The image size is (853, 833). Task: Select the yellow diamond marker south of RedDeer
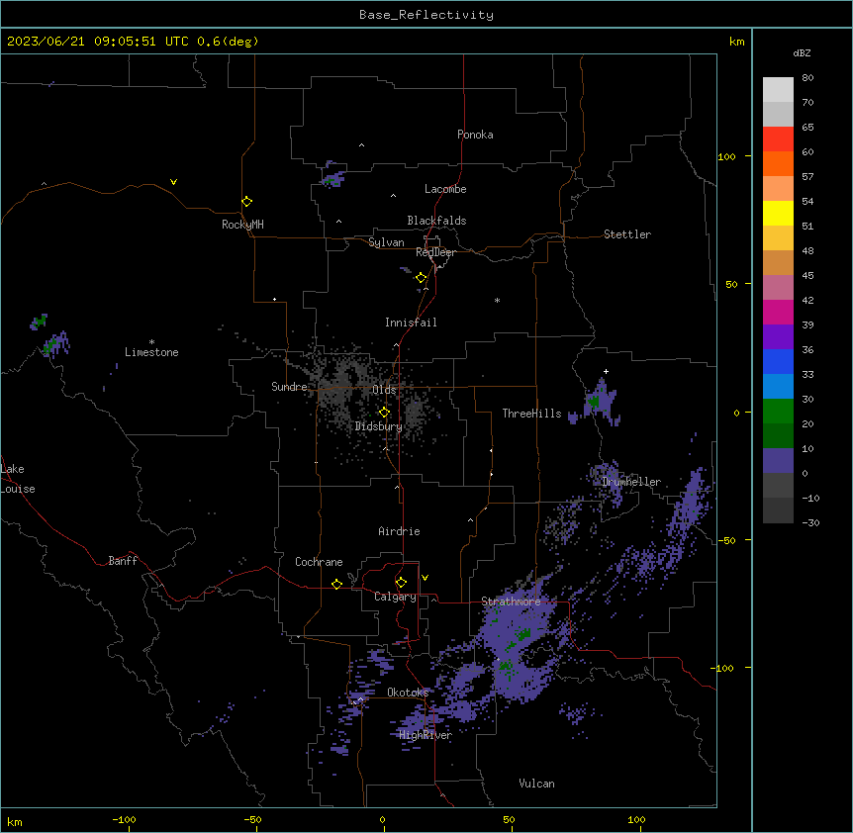421,278
